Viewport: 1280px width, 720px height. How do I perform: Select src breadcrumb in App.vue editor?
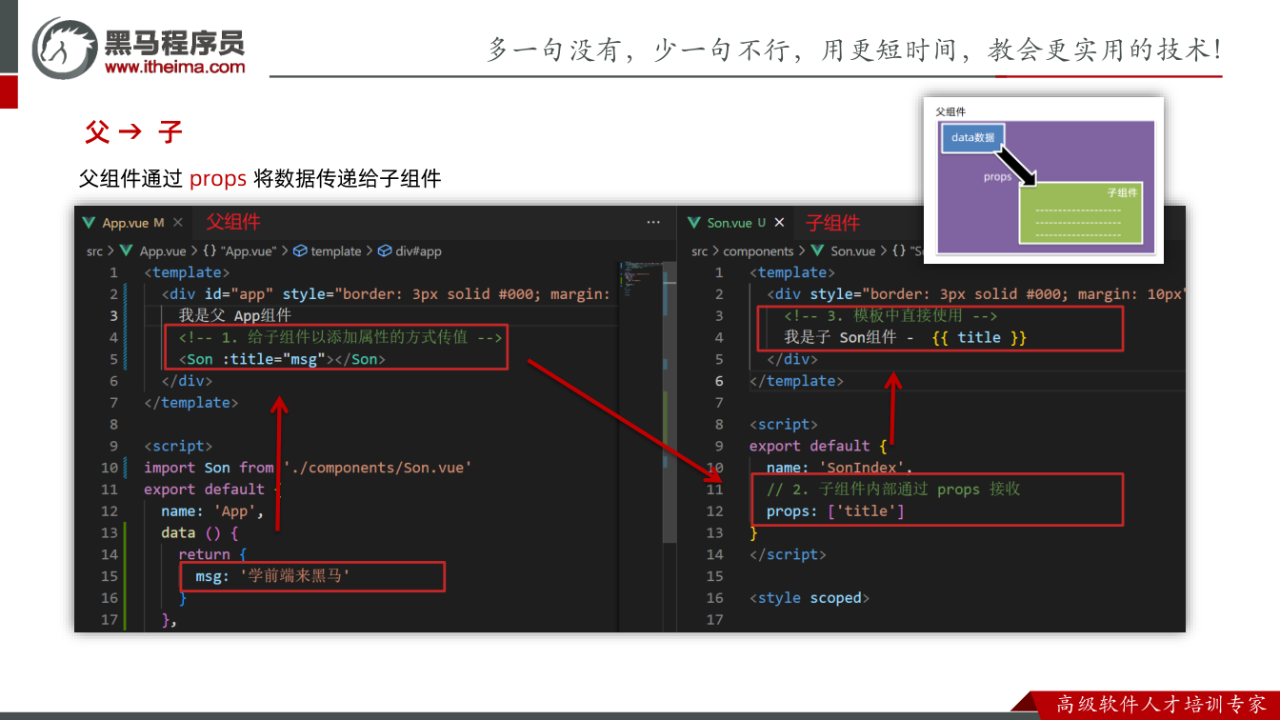pyautogui.click(x=94, y=251)
